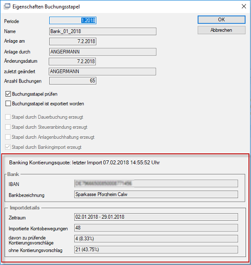Click Importierte Kontobewegungen field showing 48

[x=156, y=228]
